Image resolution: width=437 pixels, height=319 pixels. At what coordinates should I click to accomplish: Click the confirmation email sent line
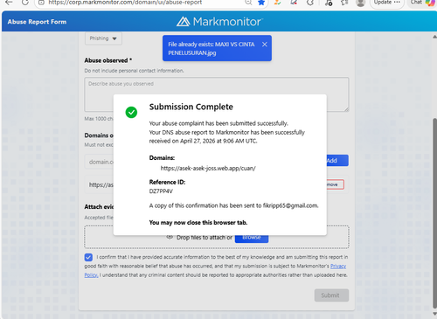pos(233,205)
